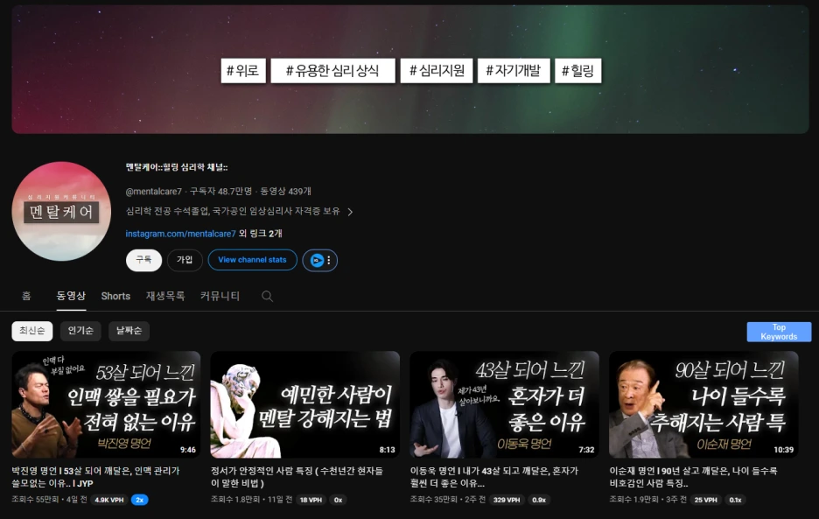Click the 구독 subscribe button
The image size is (819, 519).
143,260
